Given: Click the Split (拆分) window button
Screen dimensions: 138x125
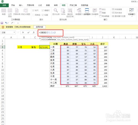Looking at the screenshot, I should [102, 9].
